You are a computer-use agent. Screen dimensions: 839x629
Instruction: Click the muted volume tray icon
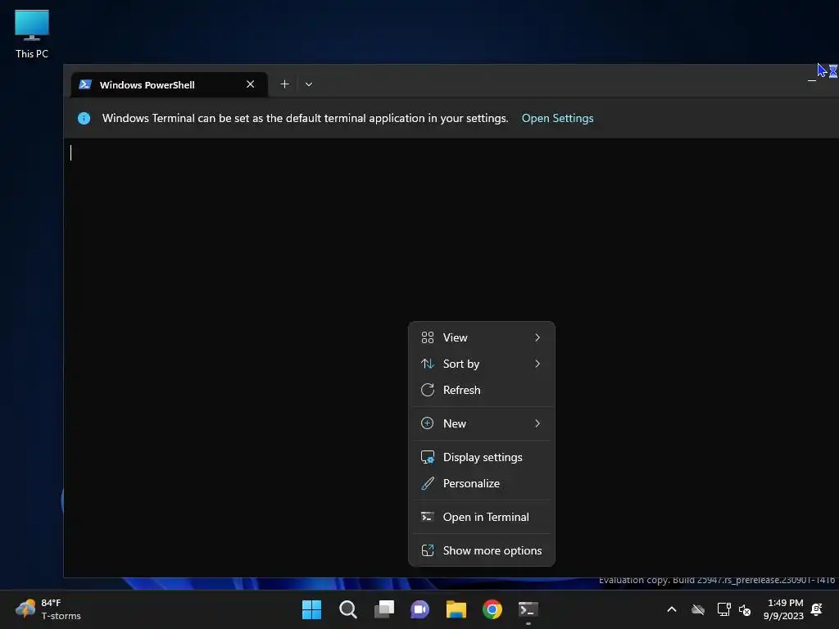click(x=744, y=609)
